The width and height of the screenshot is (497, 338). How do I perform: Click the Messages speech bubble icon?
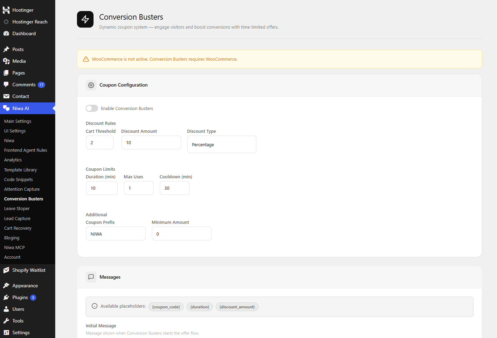[91, 277]
